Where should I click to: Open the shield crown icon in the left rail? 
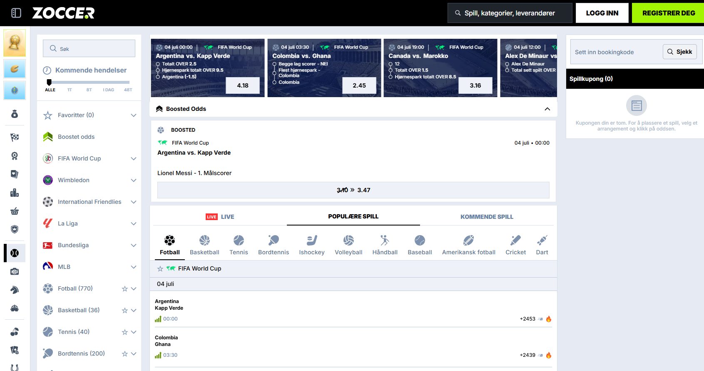pyautogui.click(x=15, y=229)
